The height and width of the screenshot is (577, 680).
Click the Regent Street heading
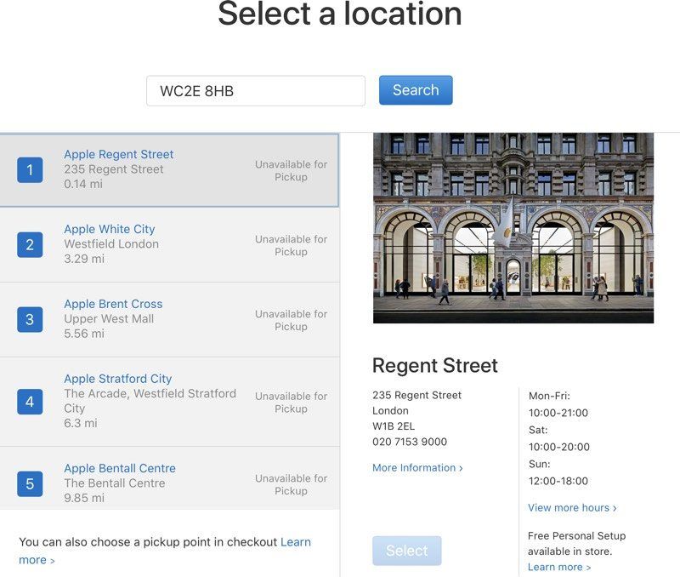tap(435, 365)
